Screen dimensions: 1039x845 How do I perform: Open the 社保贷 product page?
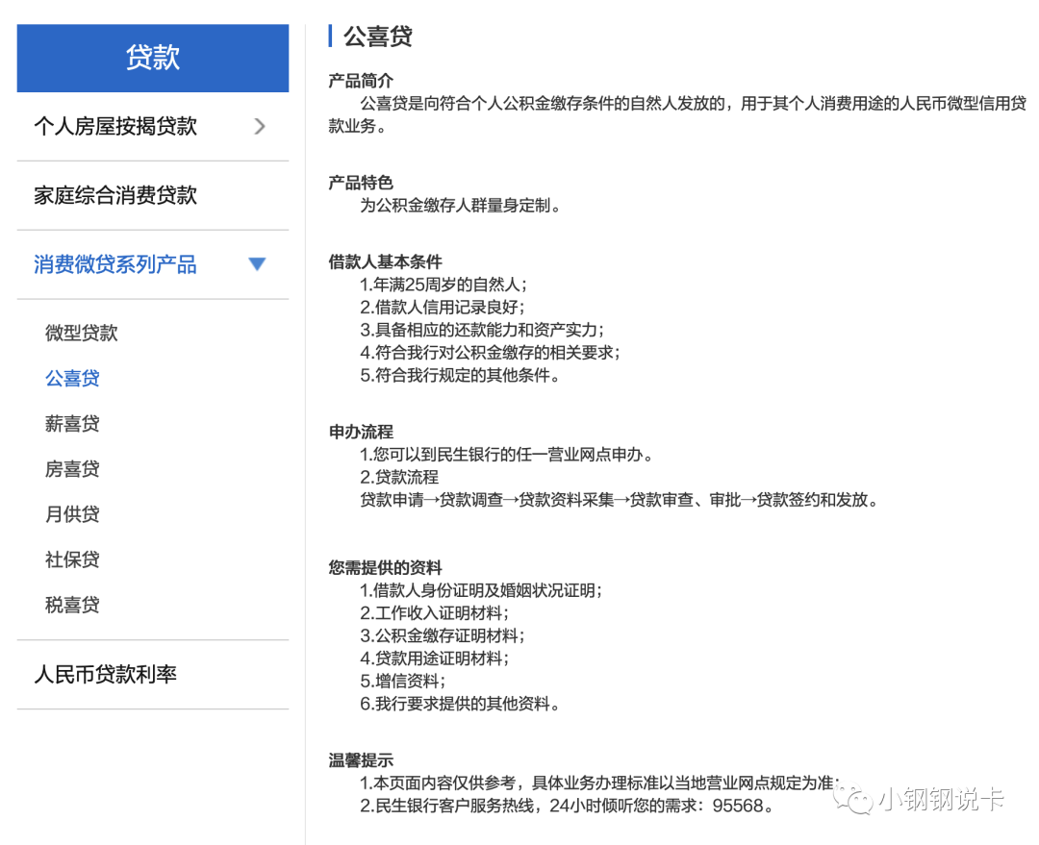(72, 559)
